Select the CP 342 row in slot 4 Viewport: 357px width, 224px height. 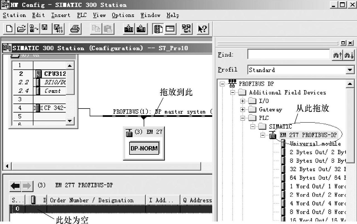click(x=39, y=108)
